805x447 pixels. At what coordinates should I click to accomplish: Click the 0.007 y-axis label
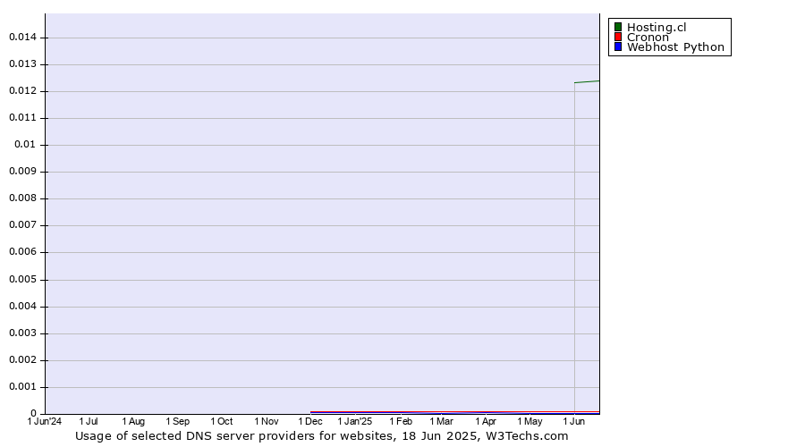click(22, 224)
